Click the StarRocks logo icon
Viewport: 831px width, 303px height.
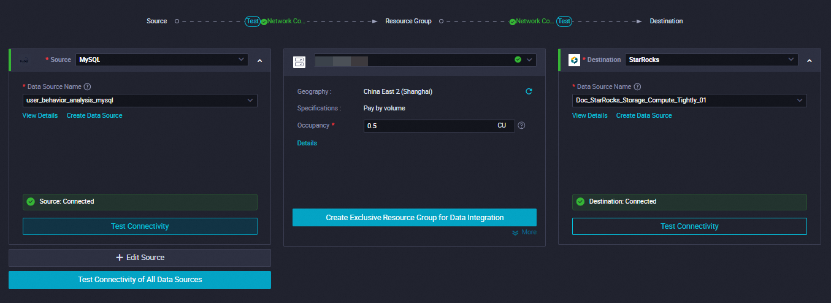pyautogui.click(x=575, y=60)
